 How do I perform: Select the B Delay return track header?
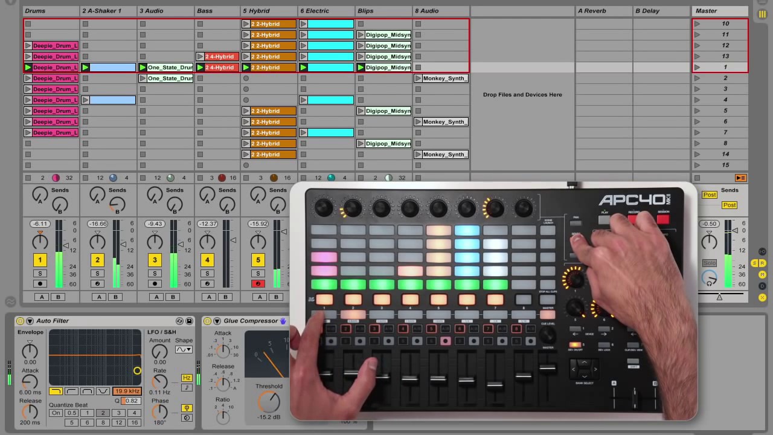(x=661, y=11)
